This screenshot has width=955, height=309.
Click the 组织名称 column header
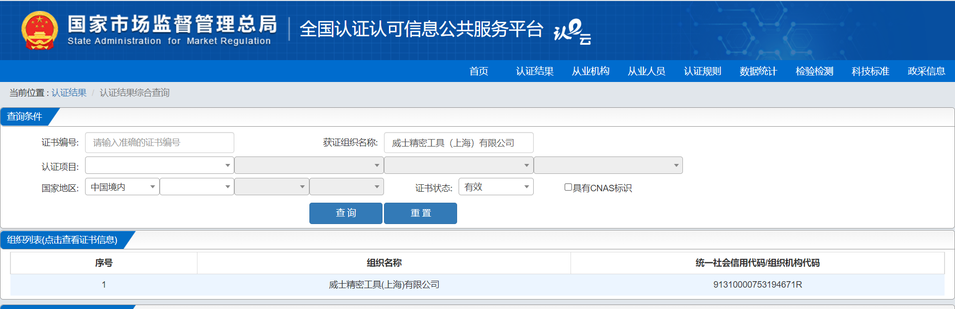click(384, 263)
